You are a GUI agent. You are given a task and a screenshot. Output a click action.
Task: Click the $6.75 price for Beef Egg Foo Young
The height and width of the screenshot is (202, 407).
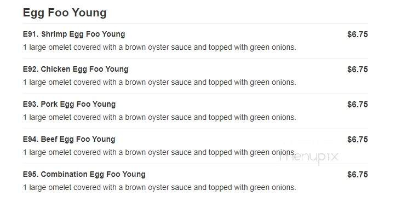[357, 140]
